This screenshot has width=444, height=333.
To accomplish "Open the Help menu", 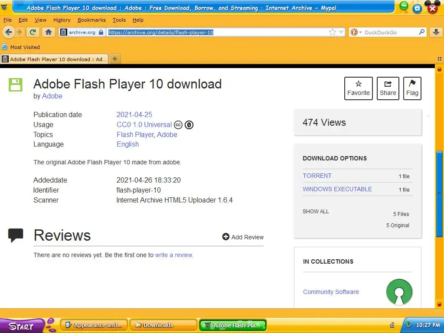I will click(x=138, y=20).
